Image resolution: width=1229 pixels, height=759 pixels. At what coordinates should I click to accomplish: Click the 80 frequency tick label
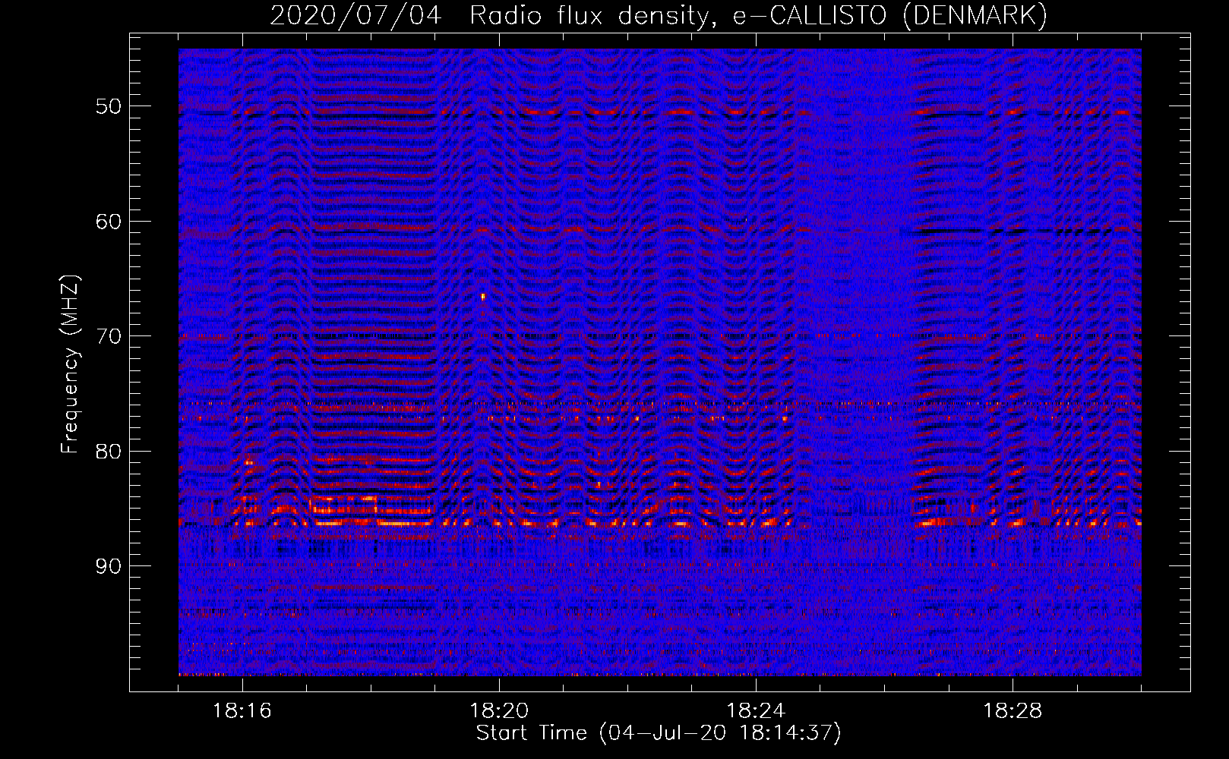click(108, 452)
